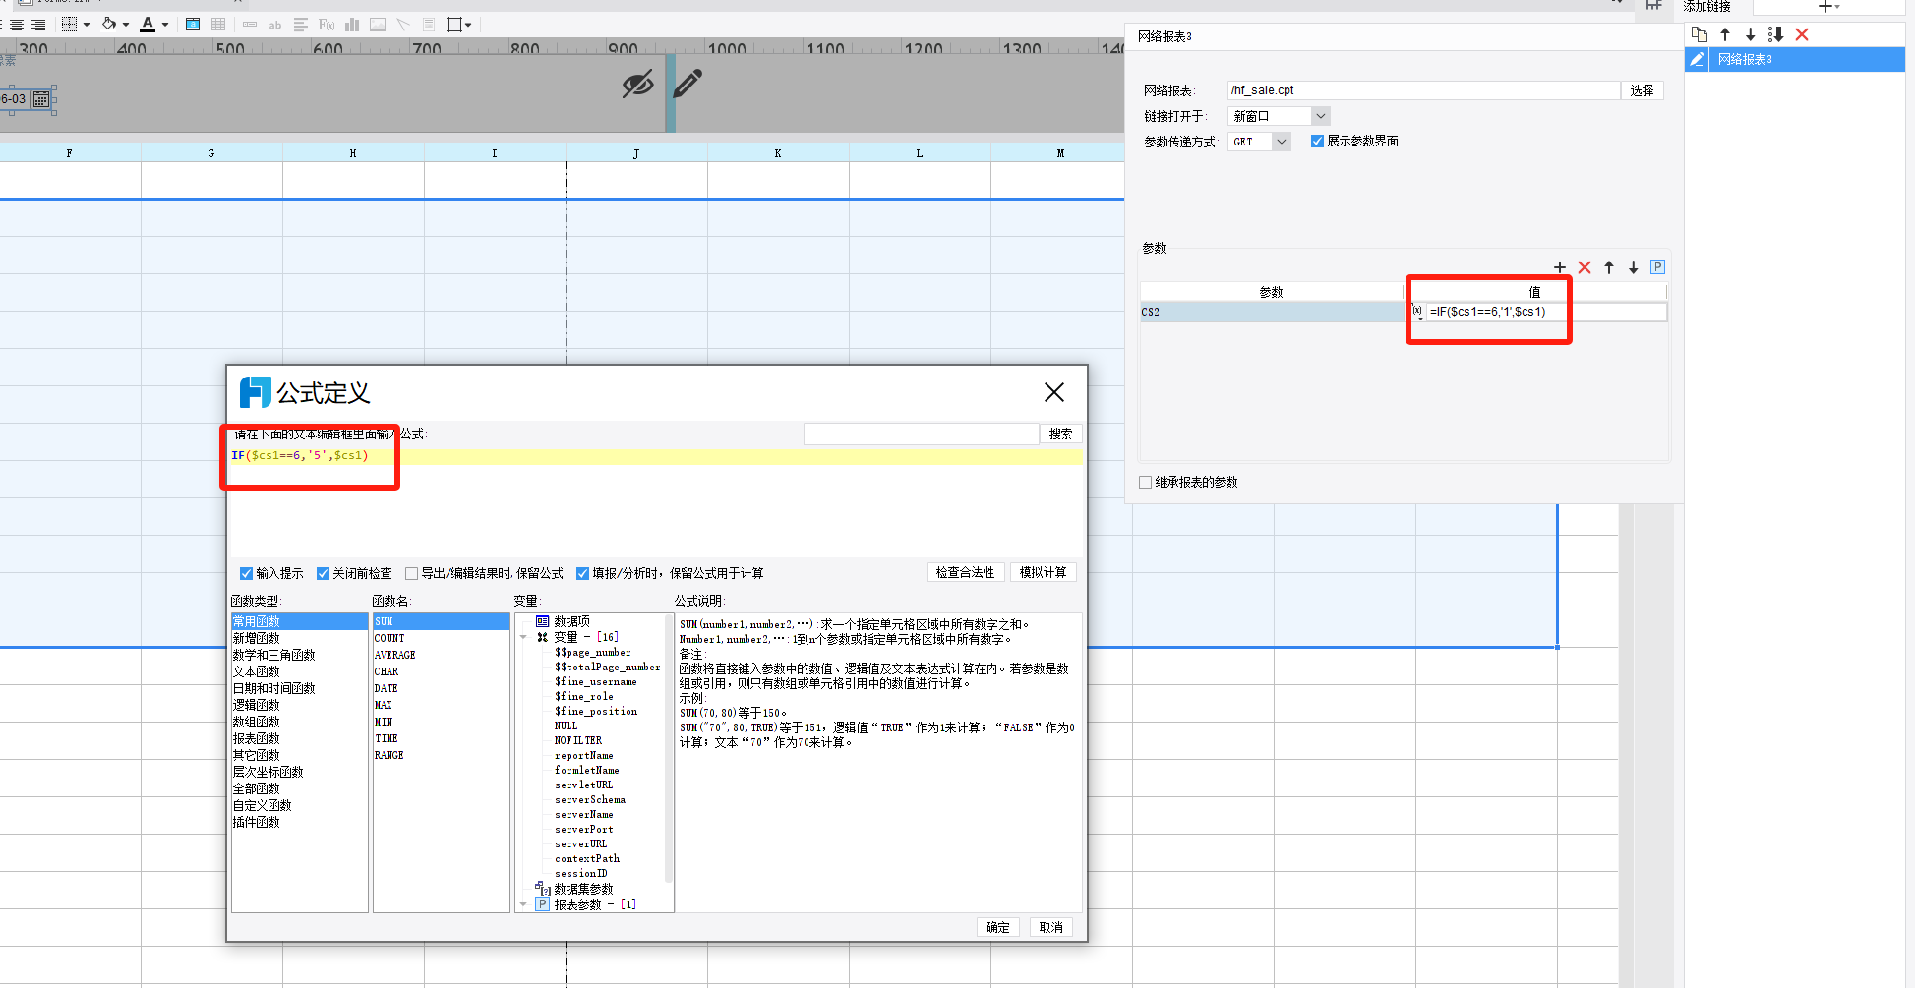This screenshot has height=988, width=1915.
Task: Click the IF formula text in editor
Action: (300, 455)
